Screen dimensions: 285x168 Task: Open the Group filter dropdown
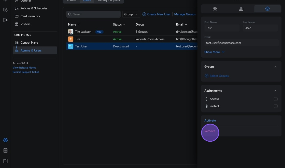(131, 14)
